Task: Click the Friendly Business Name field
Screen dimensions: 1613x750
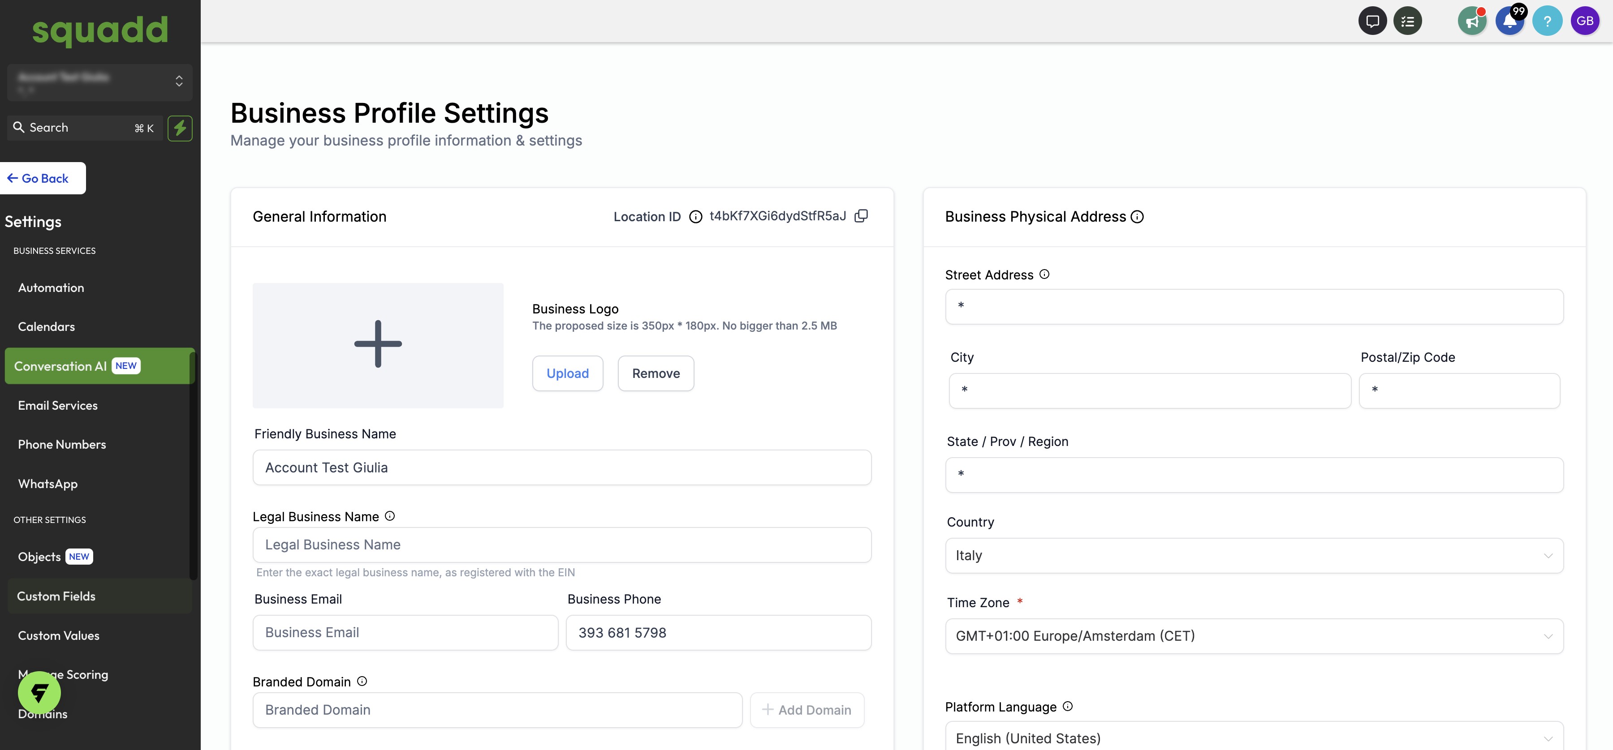Action: click(562, 468)
